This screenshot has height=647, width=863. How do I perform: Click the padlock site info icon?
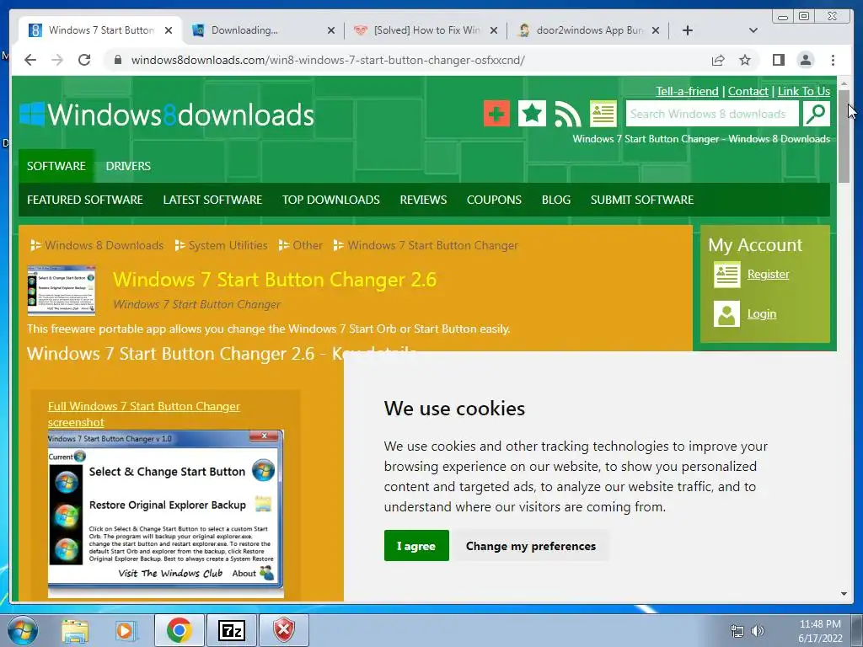click(x=117, y=60)
